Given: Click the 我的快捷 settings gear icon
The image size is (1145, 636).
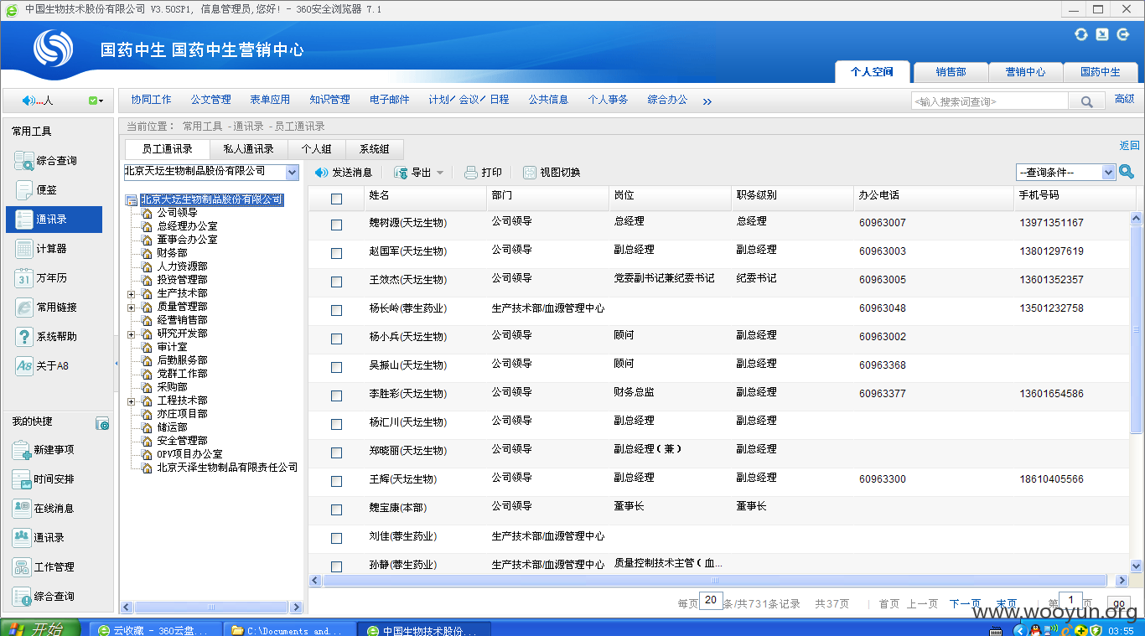Looking at the screenshot, I should coord(102,424).
